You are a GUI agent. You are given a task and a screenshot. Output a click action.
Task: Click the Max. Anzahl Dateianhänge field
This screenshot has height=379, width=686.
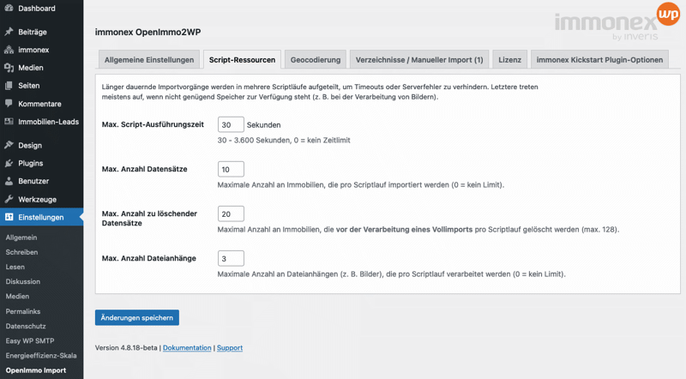coord(231,258)
